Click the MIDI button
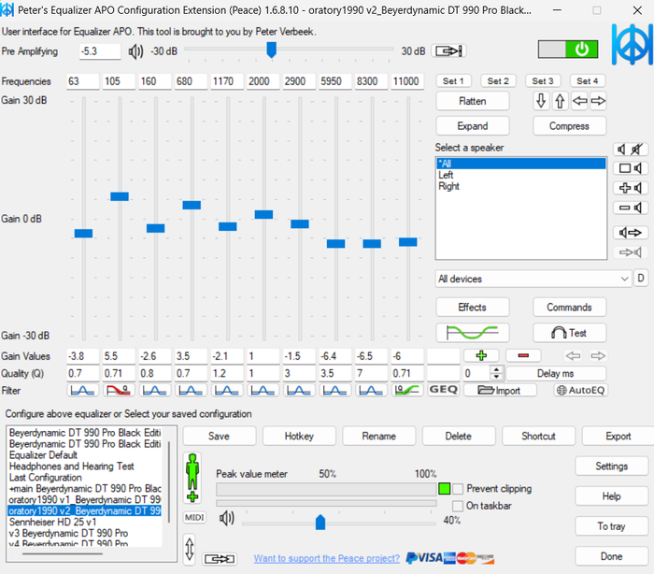Image resolution: width=654 pixels, height=574 pixels. coord(194,518)
